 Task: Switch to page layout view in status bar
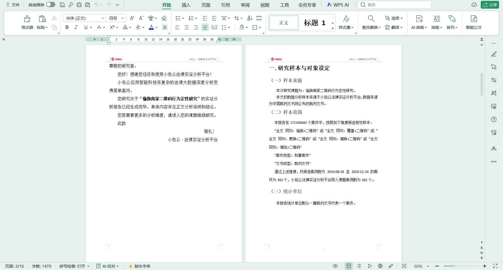click(x=349, y=266)
